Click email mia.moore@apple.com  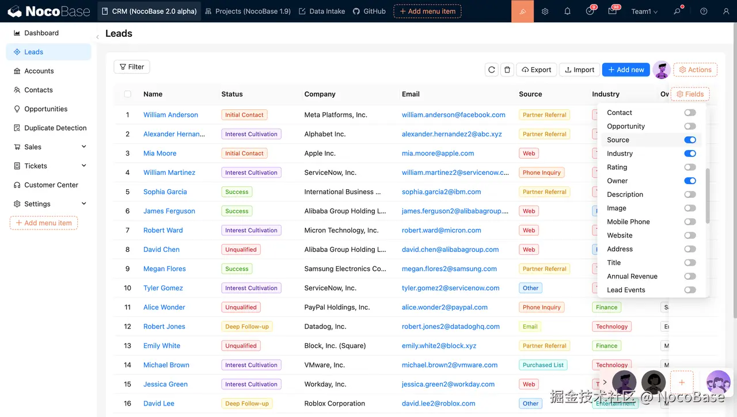click(438, 154)
